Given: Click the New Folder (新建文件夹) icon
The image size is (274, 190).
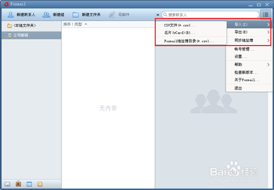Looking at the screenshot, I should tap(75, 15).
